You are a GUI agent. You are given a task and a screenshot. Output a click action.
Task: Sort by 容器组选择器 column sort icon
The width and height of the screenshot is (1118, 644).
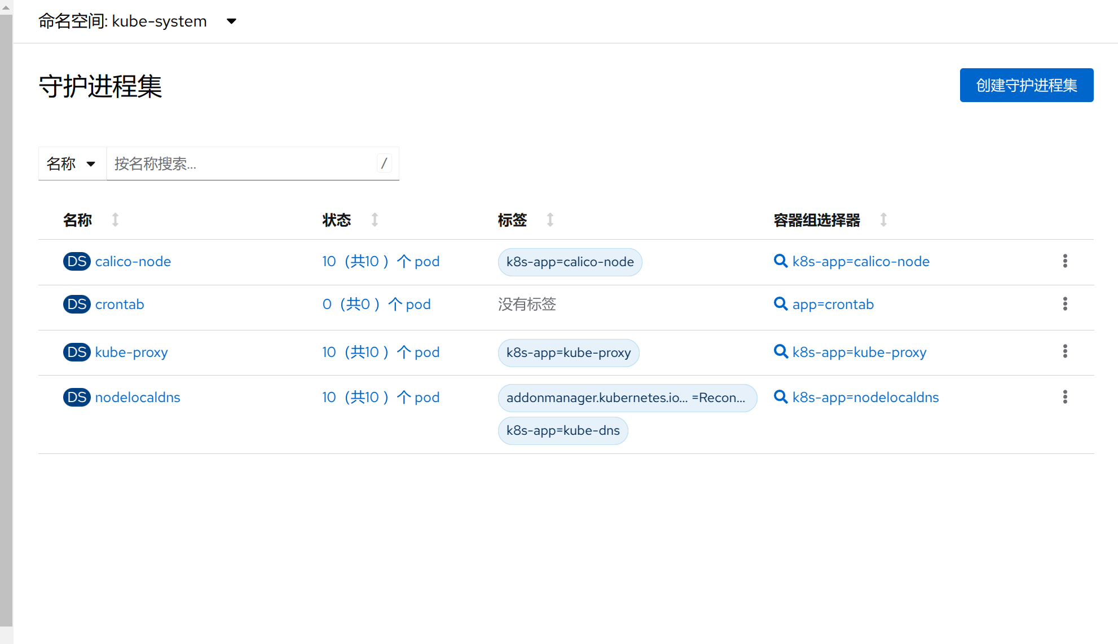click(x=883, y=220)
